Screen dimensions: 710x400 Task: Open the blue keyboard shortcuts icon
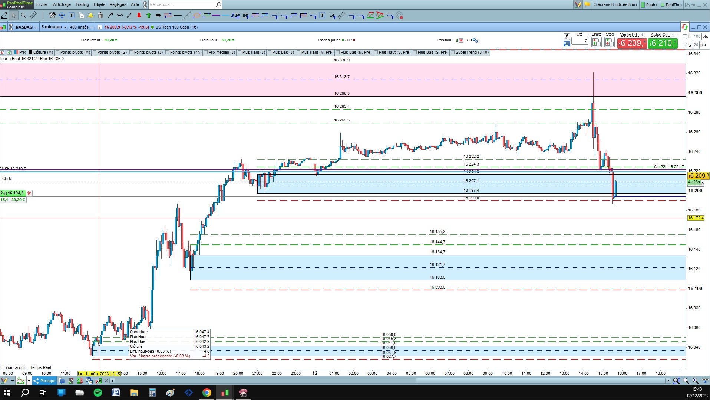(x=567, y=44)
